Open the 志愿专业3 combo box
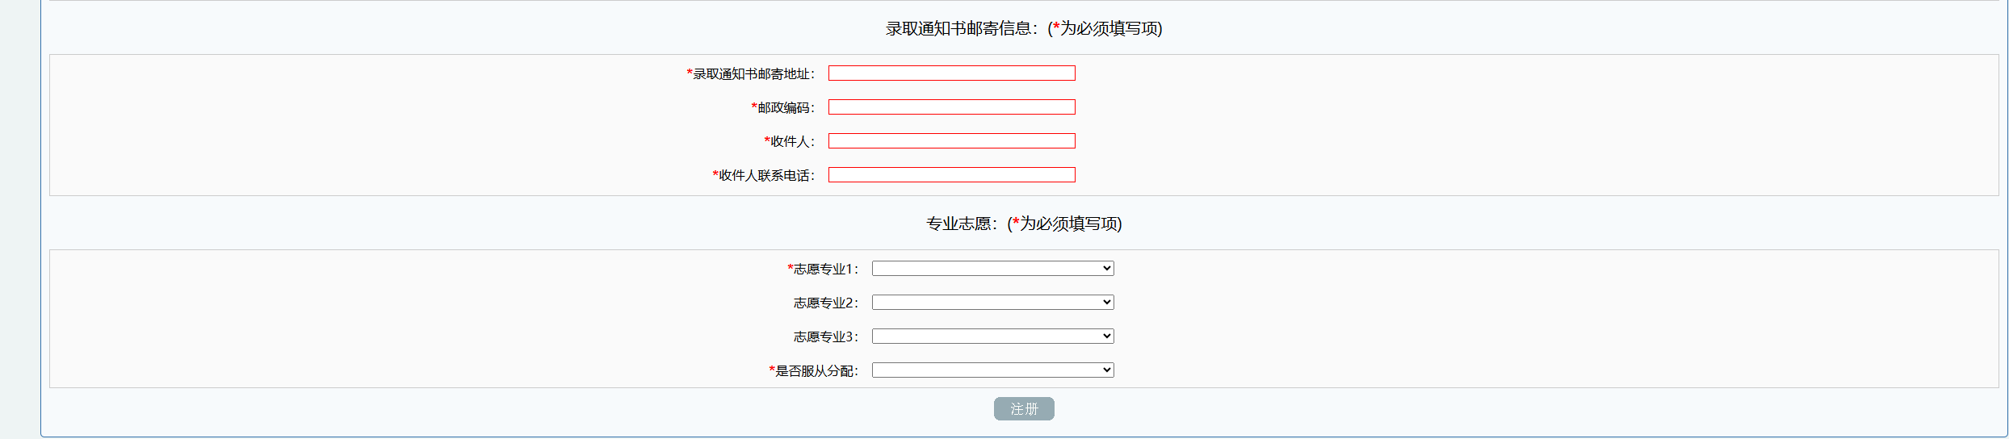 click(992, 337)
